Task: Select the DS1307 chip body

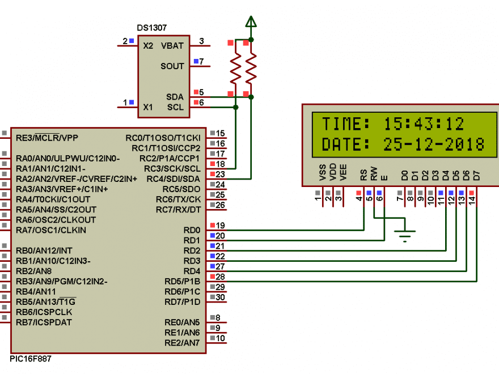Action: [x=164, y=76]
